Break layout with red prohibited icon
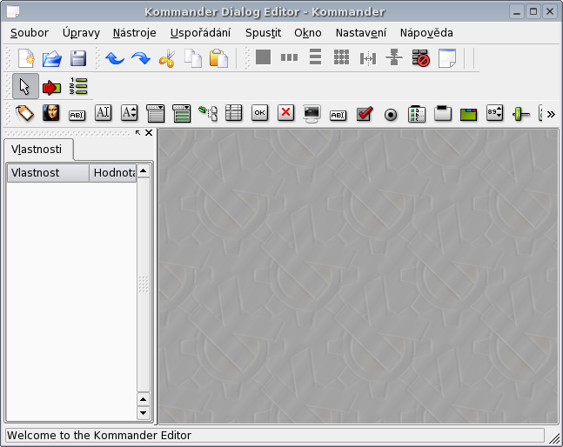Image resolution: width=563 pixels, height=447 pixels. click(x=420, y=58)
